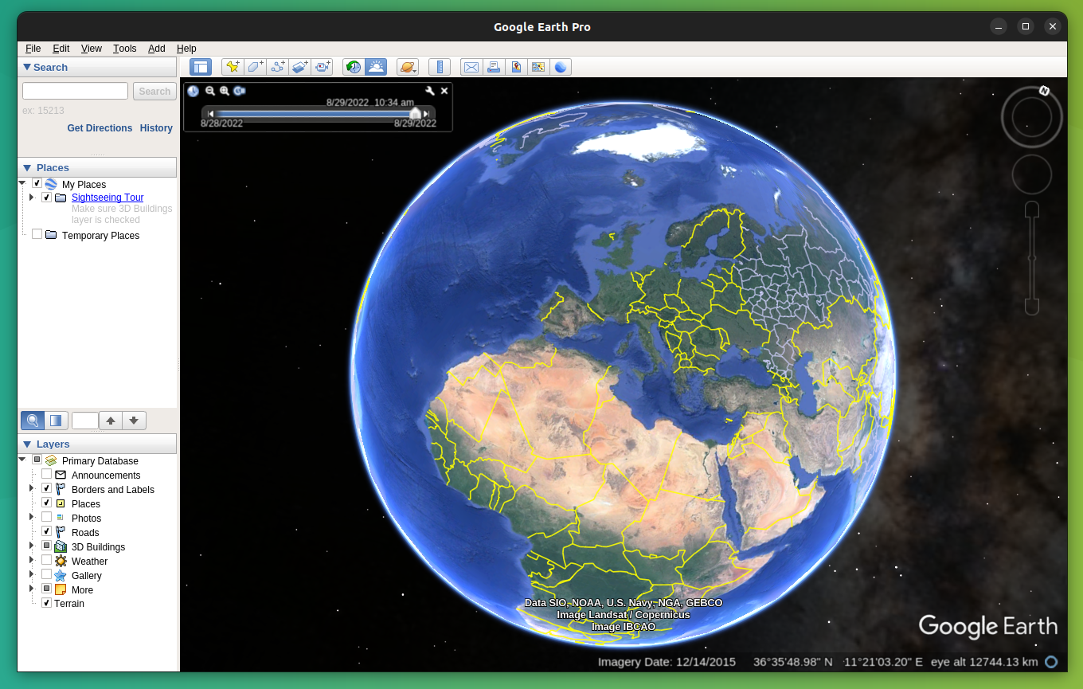
Task: Click the move joystick circle
Action: [x=1032, y=174]
